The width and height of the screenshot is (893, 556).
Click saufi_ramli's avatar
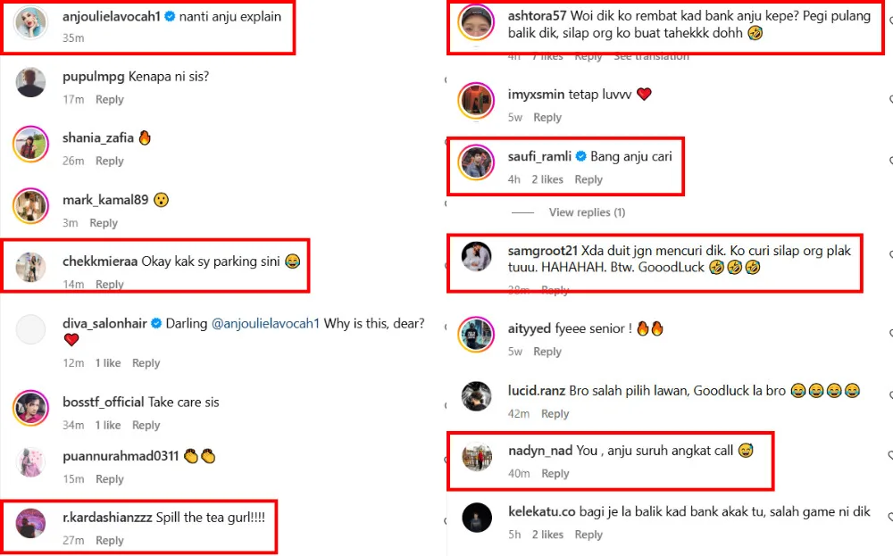click(x=476, y=162)
